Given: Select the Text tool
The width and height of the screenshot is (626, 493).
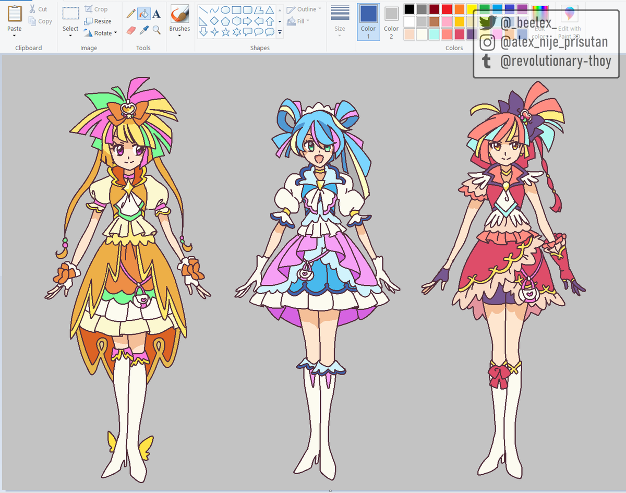Looking at the screenshot, I should coord(156,14).
